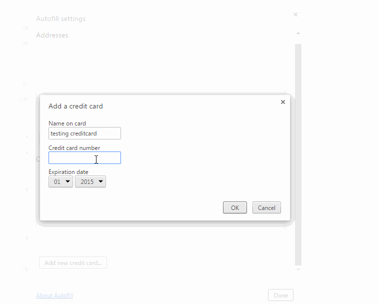Open the About Autofill link
Viewport: 378px width, 304px height.
click(54, 295)
